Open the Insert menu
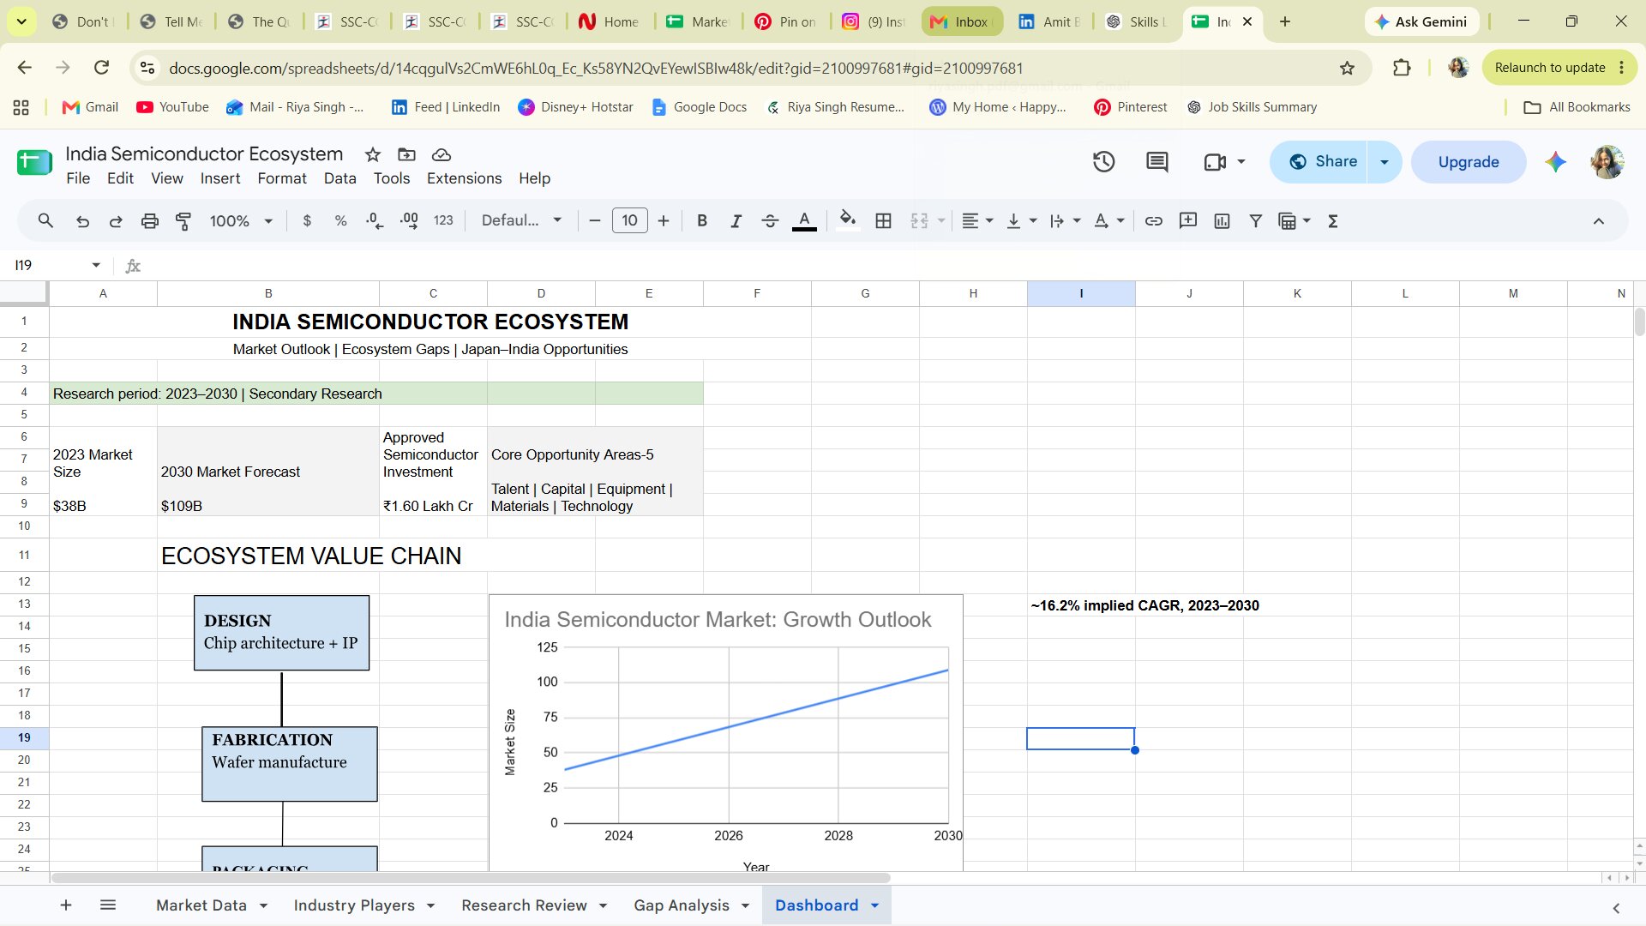Viewport: 1646px width, 926px height. 220,178
